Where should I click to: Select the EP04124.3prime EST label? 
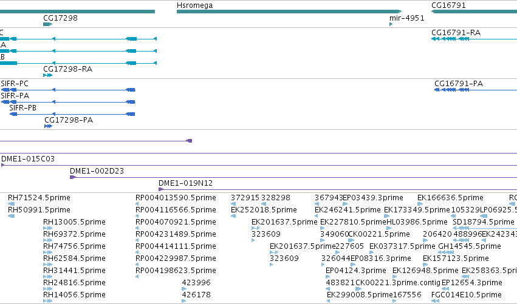coord(356,271)
